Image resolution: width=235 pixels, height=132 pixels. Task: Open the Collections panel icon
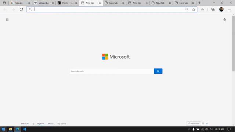[213, 10]
